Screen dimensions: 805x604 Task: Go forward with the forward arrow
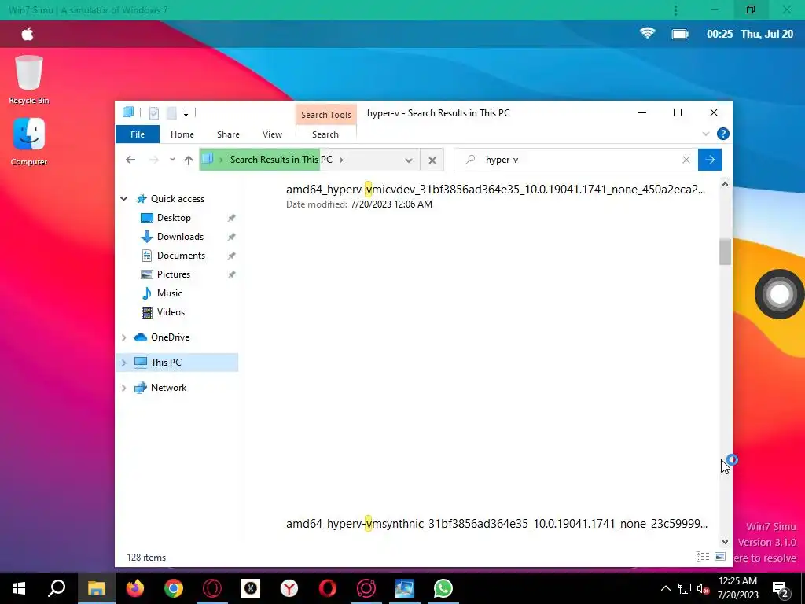coord(153,160)
